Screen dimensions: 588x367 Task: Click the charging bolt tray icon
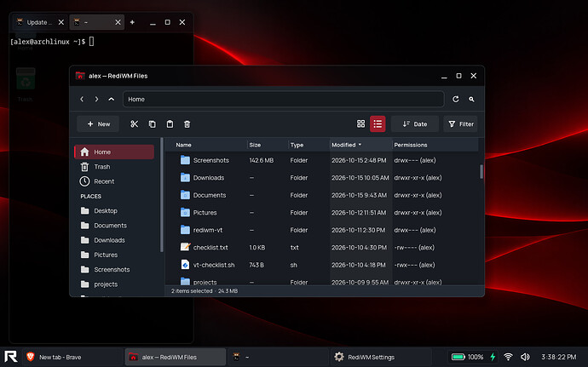tap(493, 358)
